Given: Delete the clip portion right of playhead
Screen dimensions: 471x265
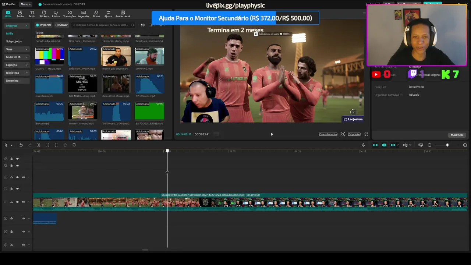Looking at the screenshot, I should pos(56,145).
